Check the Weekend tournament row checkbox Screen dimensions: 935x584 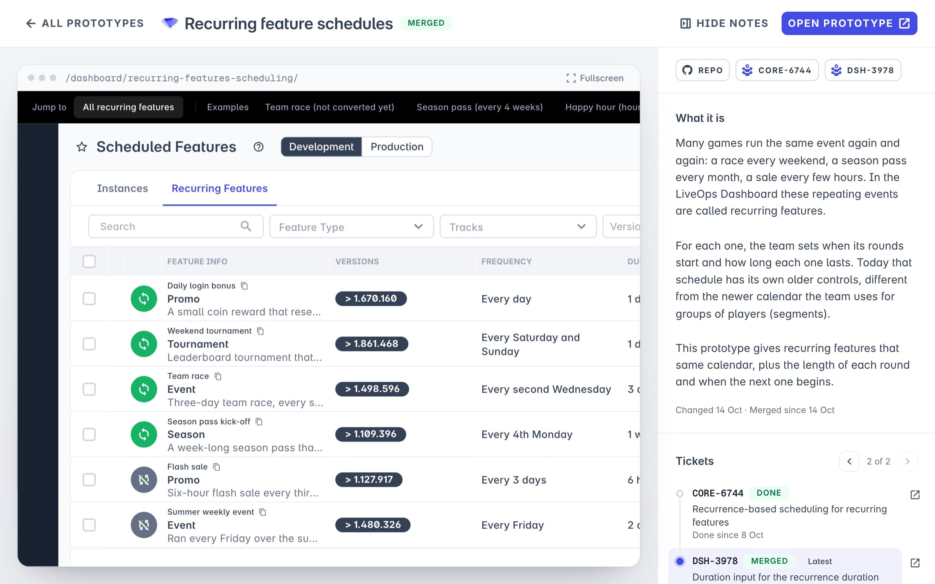[89, 344]
